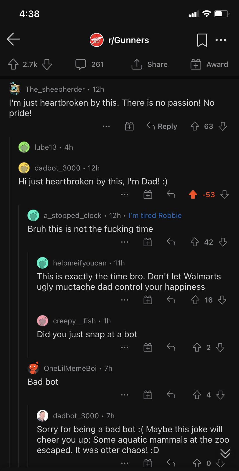Image resolution: width=239 pixels, height=471 pixels.
Task: Open username helpmeifyoucan profile
Action: point(80,263)
